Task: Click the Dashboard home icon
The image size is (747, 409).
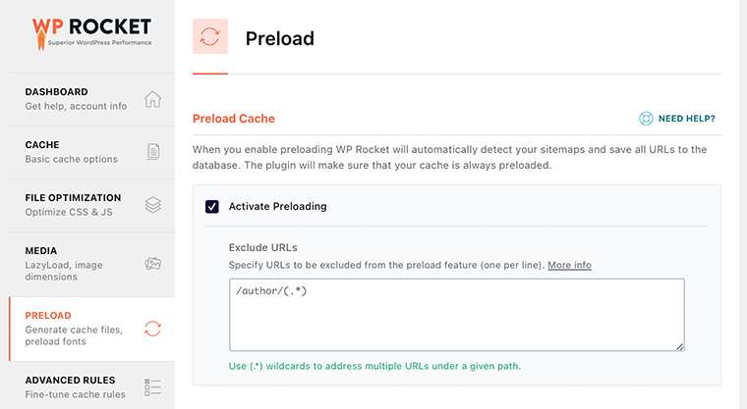Action: click(x=153, y=99)
